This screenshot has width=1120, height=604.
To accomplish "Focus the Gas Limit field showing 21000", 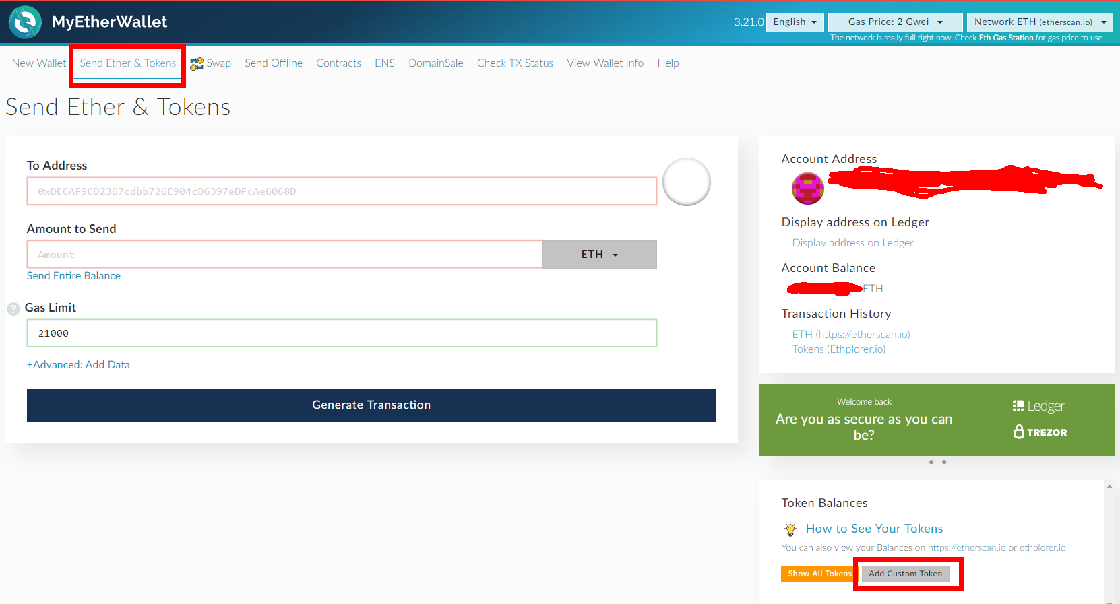I will 342,333.
